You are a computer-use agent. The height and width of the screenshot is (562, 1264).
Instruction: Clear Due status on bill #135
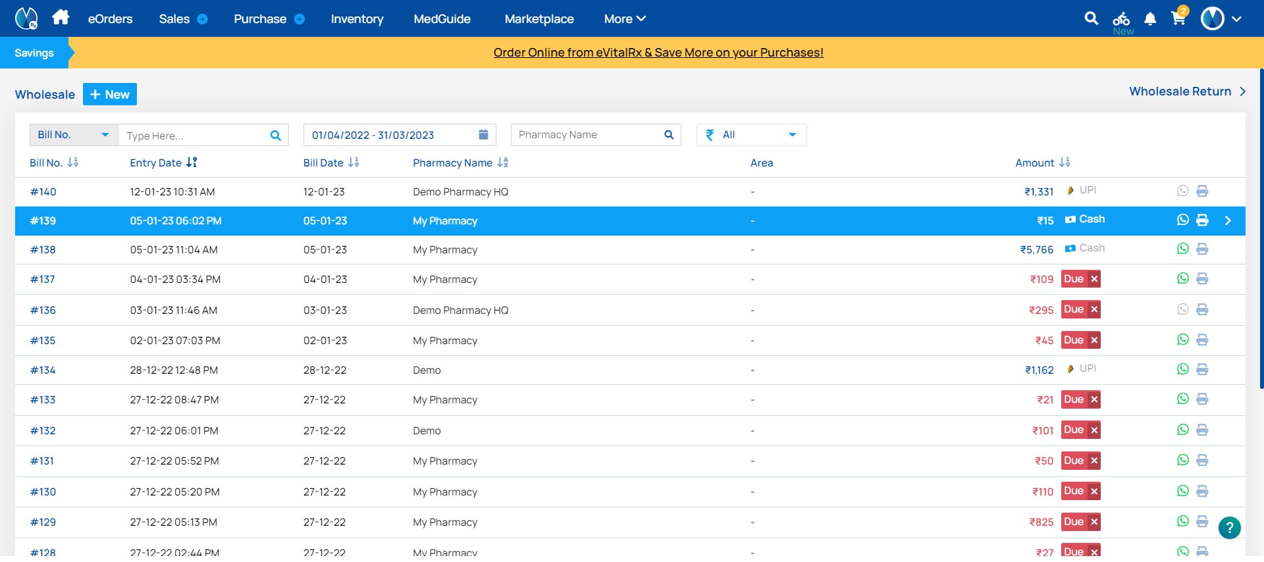pyautogui.click(x=1094, y=340)
